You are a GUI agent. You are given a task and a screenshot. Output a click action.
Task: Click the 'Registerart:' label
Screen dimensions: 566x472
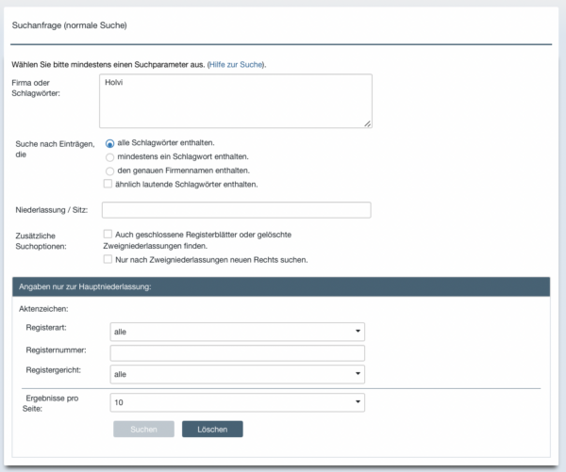46,328
